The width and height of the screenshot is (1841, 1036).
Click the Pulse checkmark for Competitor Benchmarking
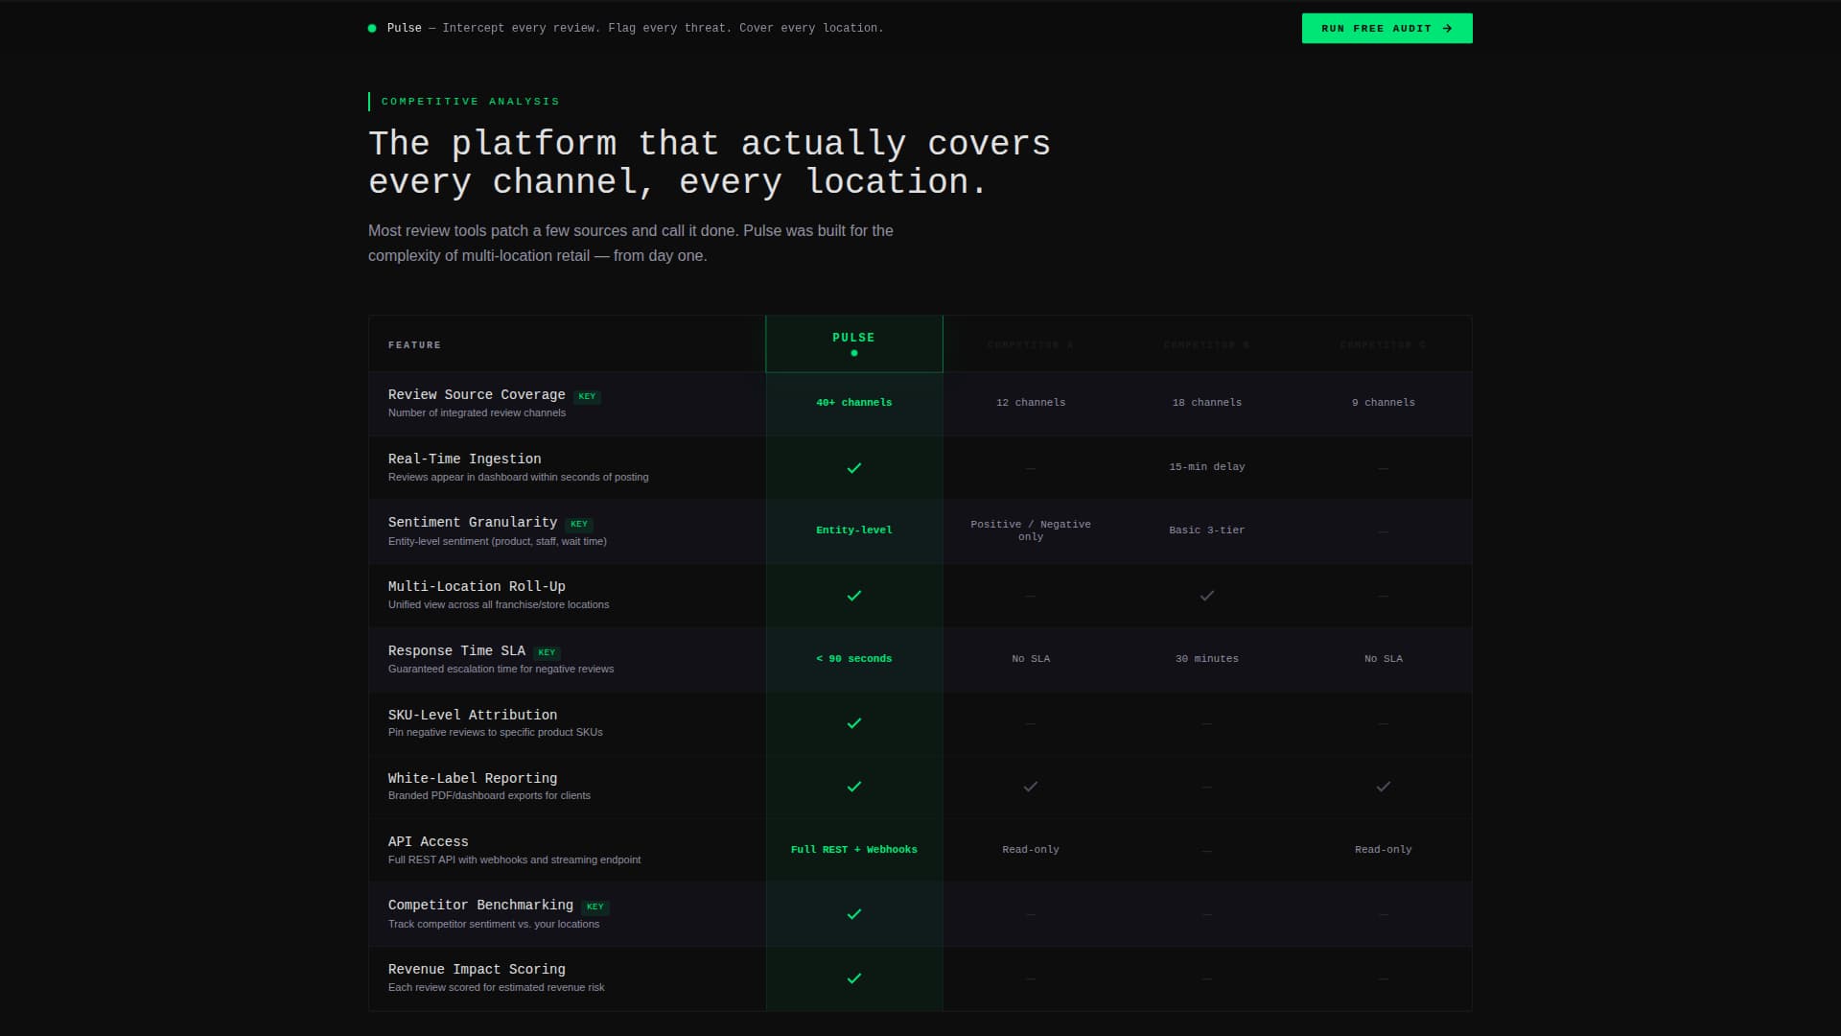tap(854, 914)
